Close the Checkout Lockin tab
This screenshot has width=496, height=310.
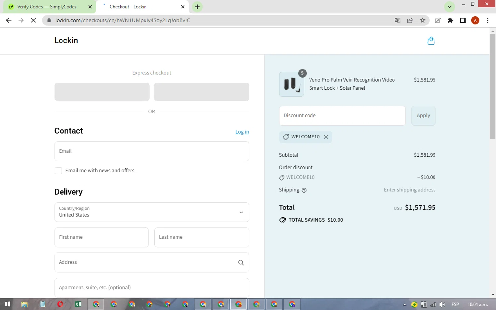[x=183, y=7]
